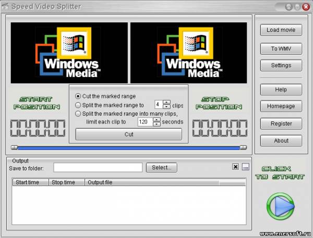Click the blue range timeline bar
Screen dimensions: 313x238
click(129, 148)
